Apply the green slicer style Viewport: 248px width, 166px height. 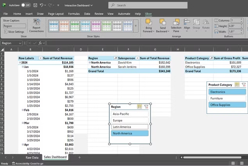(75, 26)
